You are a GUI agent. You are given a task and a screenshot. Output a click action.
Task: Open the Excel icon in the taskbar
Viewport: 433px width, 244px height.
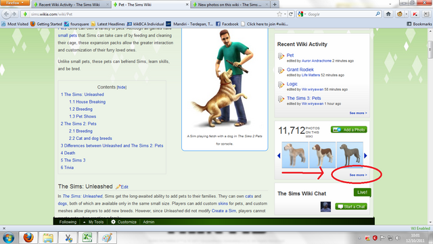(x=87, y=237)
